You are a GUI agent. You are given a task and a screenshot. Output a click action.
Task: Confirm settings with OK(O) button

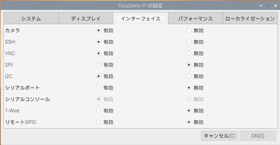(x=258, y=136)
